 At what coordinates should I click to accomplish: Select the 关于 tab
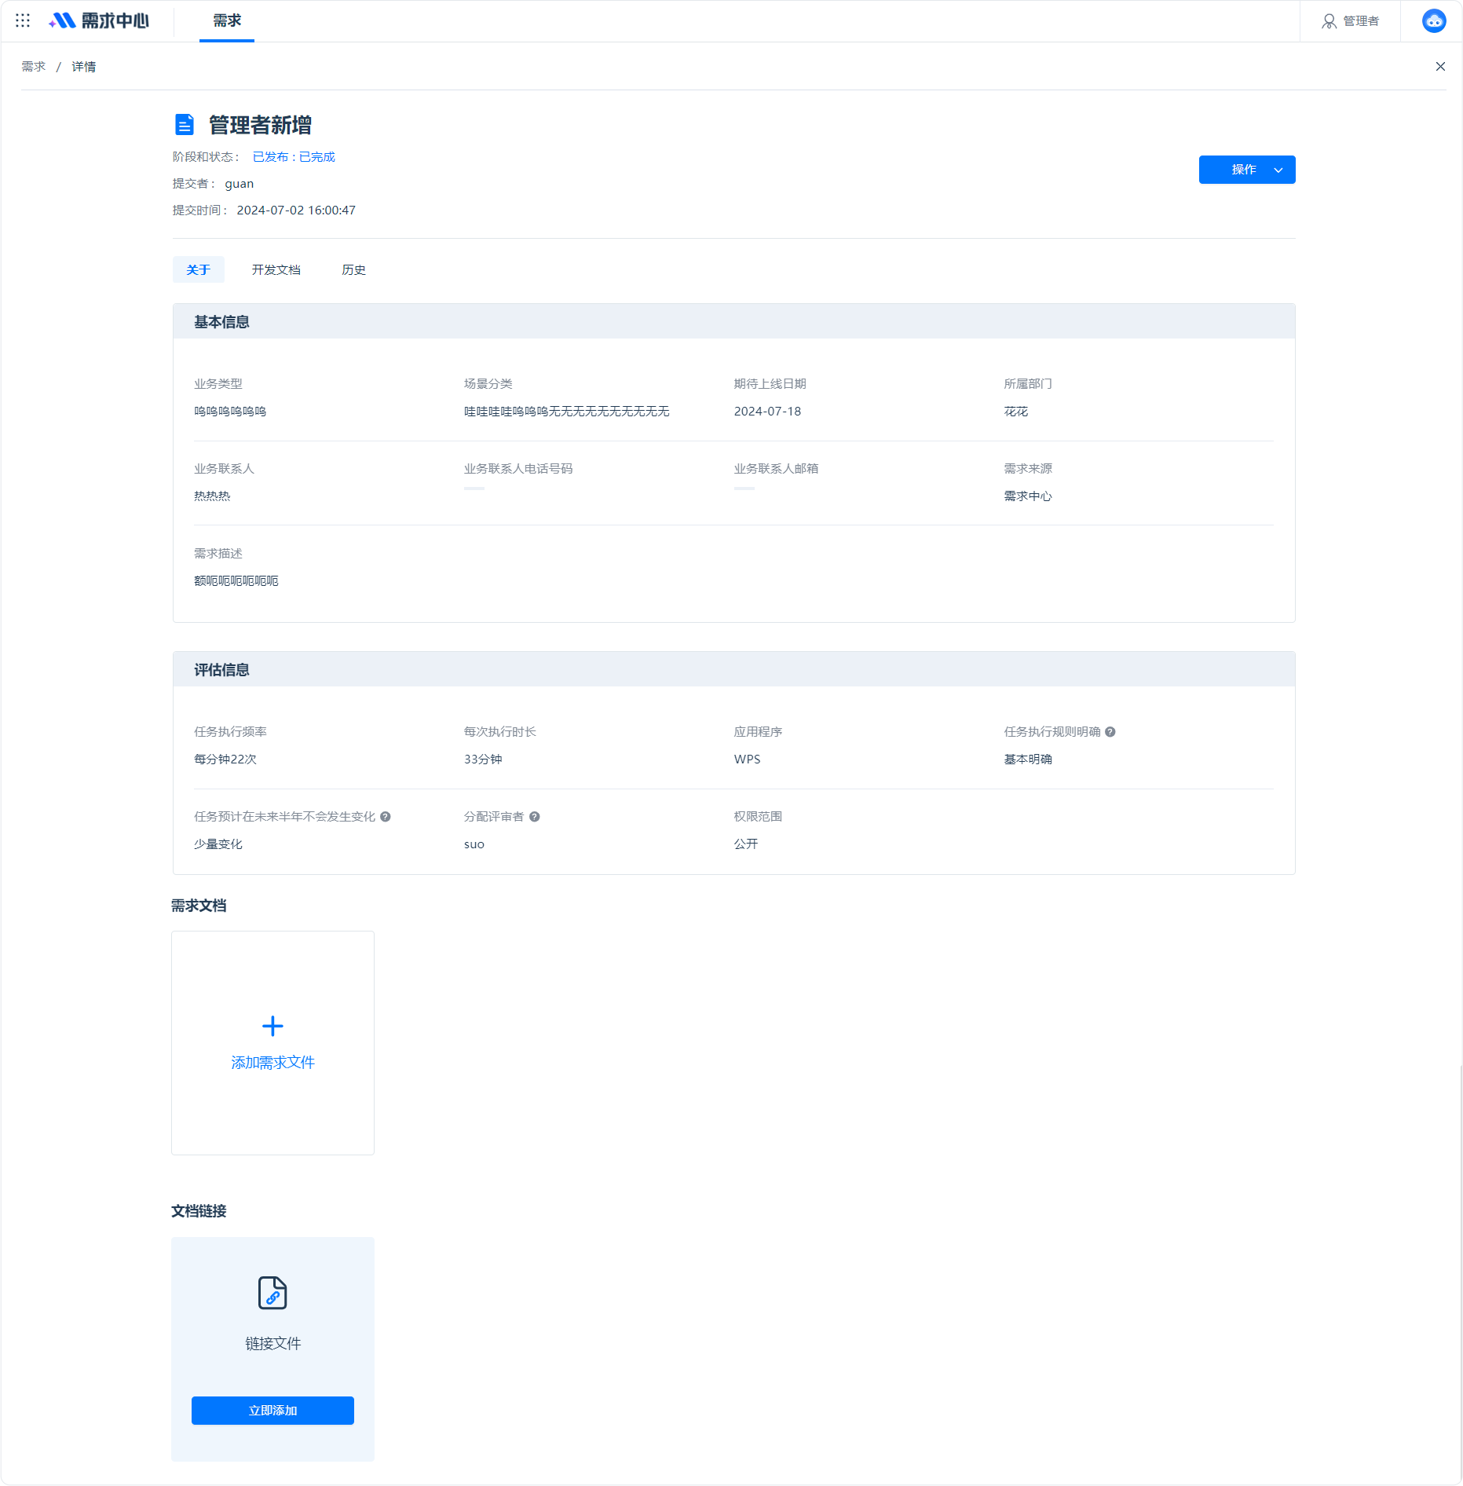point(199,270)
